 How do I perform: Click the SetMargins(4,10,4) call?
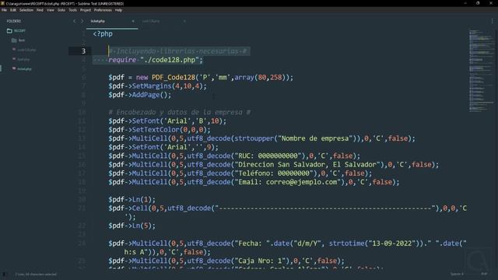(x=170, y=86)
